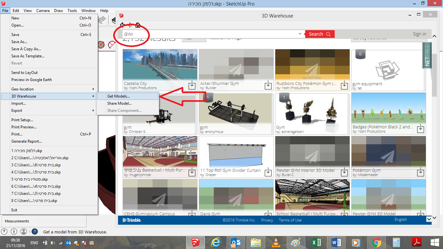Open the Window menu
This screenshot has height=249, width=443.
point(89,11)
